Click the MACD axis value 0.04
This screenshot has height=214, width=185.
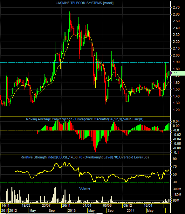coord(176,121)
